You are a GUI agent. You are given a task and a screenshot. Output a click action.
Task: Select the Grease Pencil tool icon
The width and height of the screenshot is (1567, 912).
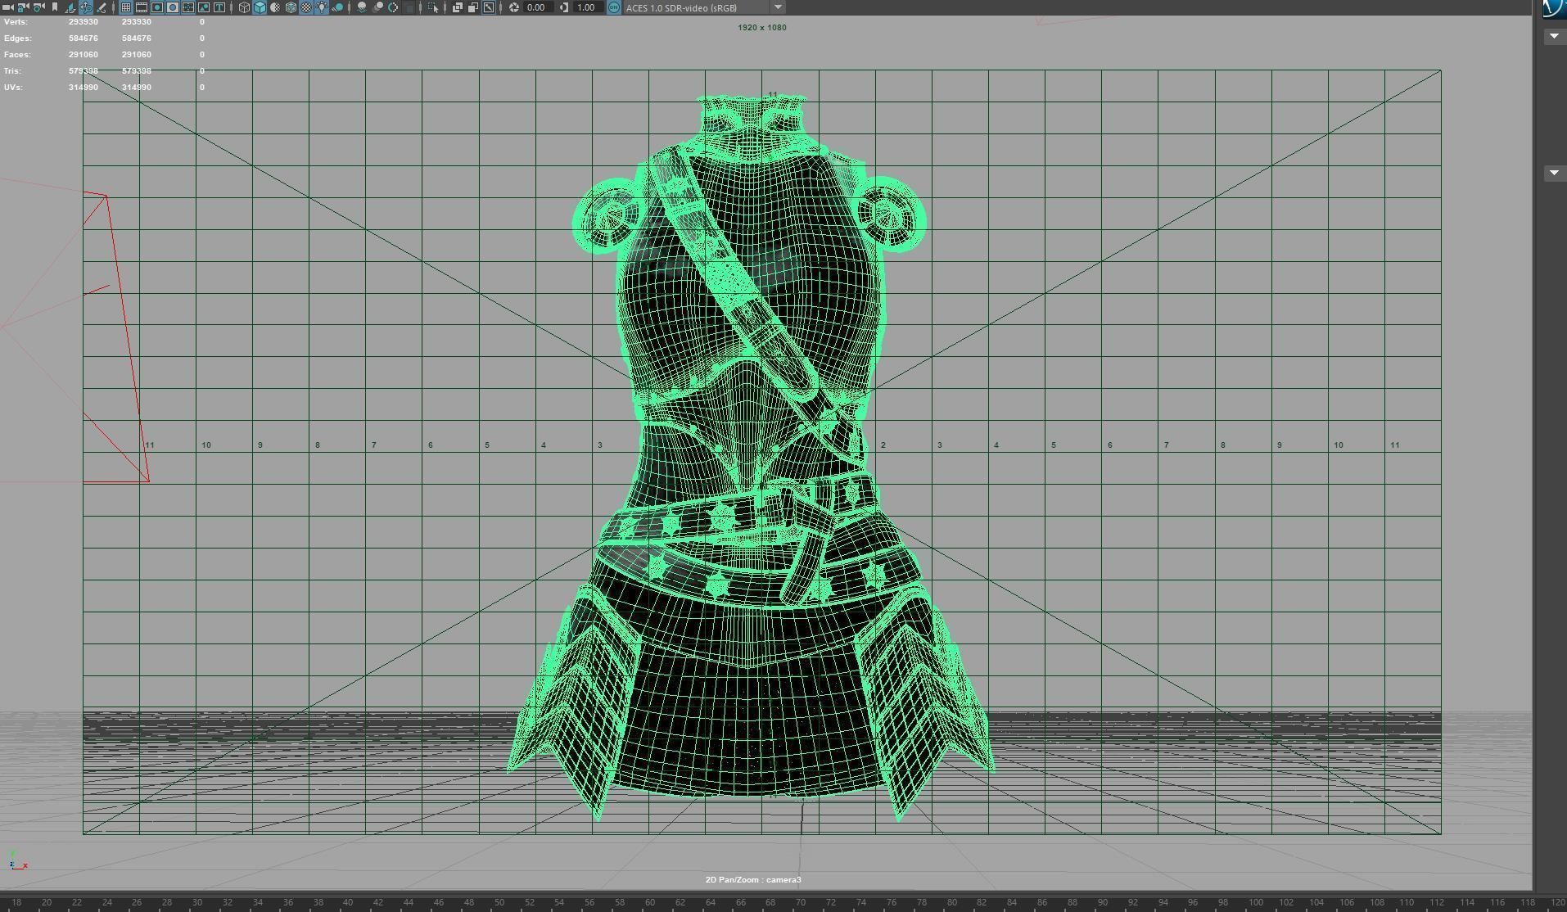pyautogui.click(x=102, y=7)
